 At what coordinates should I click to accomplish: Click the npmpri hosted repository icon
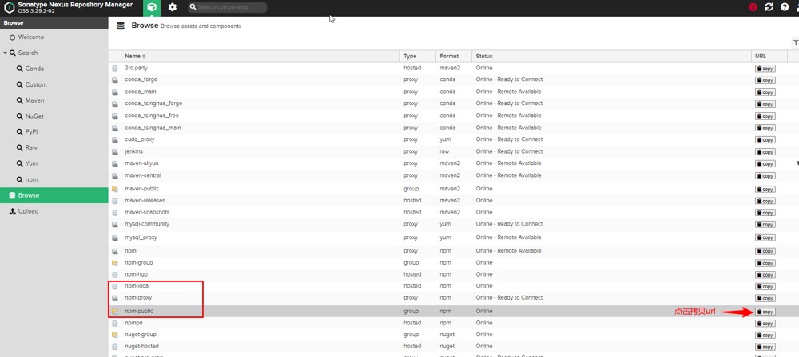click(x=114, y=323)
